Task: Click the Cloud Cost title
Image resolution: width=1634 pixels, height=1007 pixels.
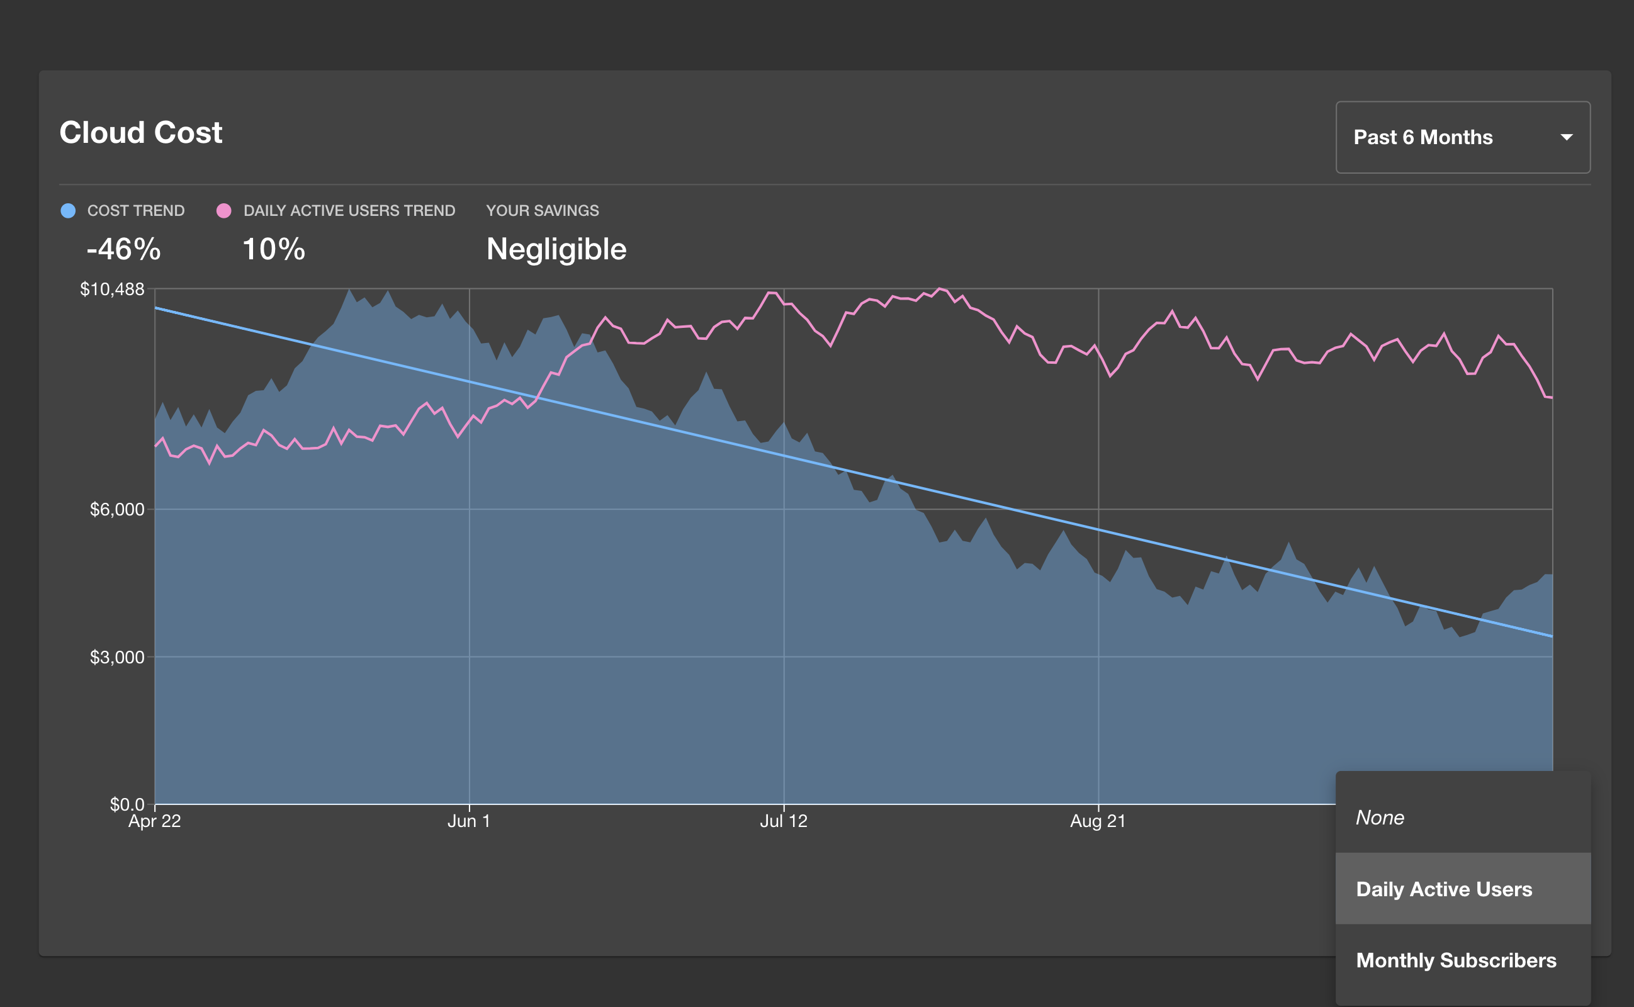Action: pos(140,133)
